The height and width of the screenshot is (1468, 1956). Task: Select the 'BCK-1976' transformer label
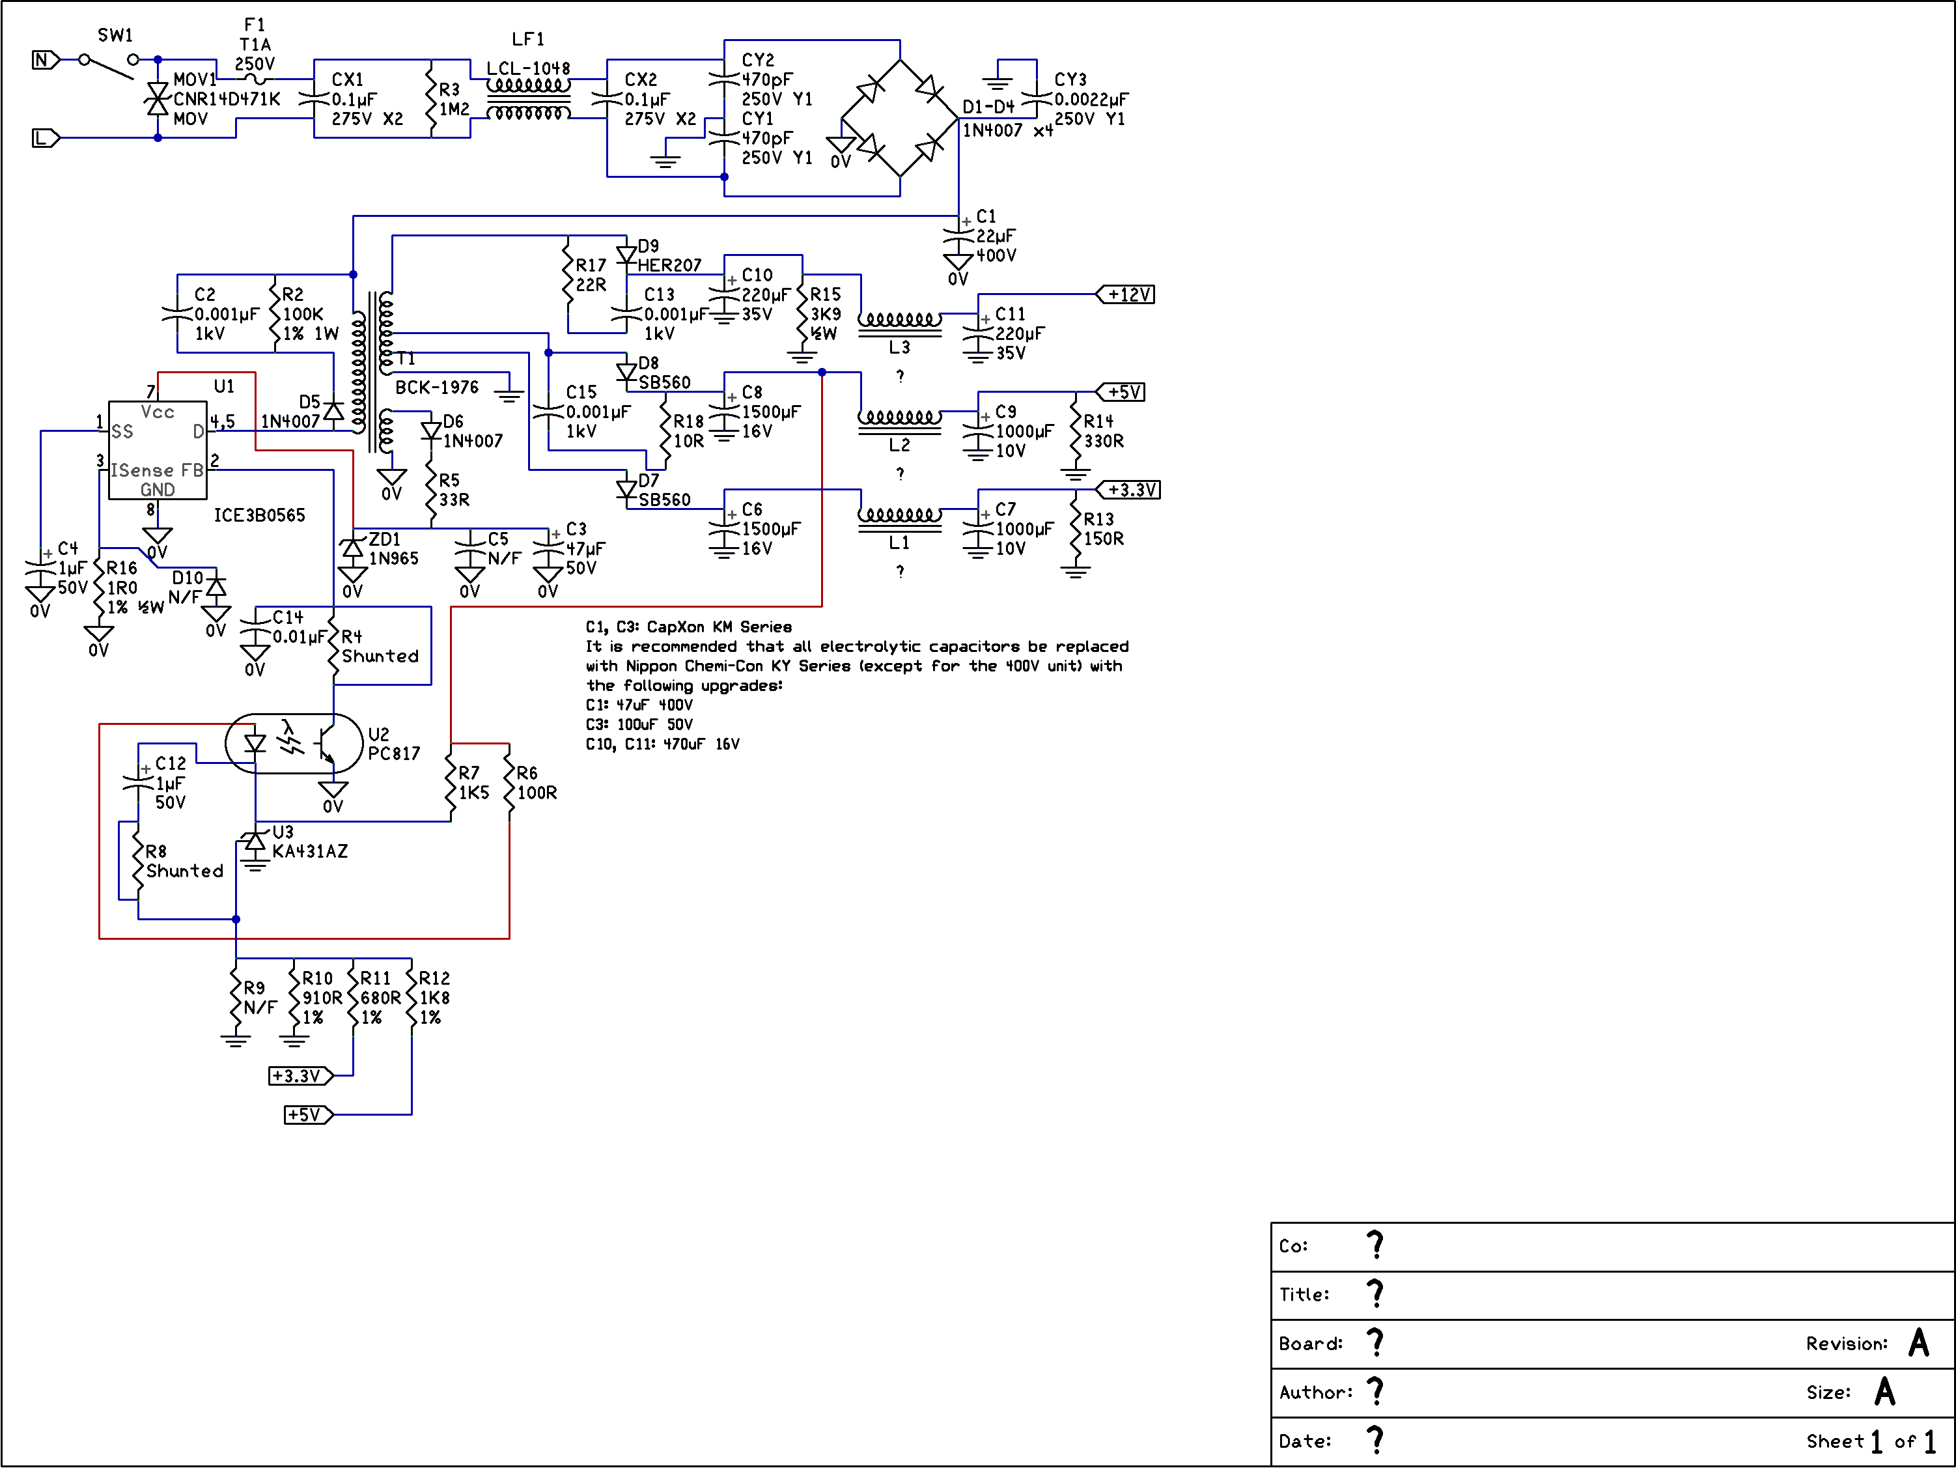click(x=437, y=388)
